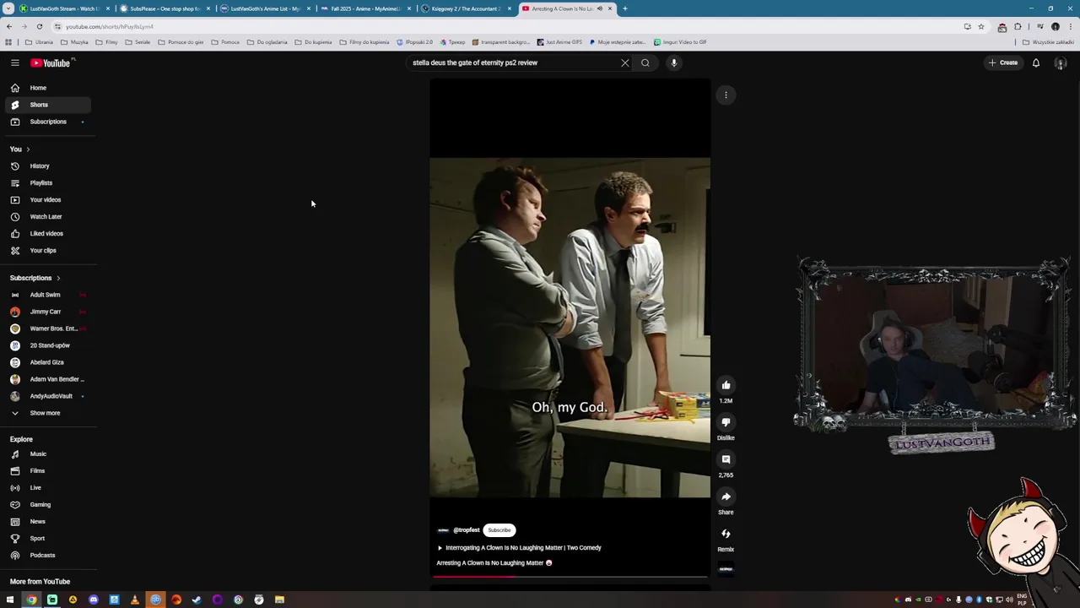Open the AndyAudioVault channel
Screen dimensions: 1080x608
pyautogui.click(x=47, y=396)
